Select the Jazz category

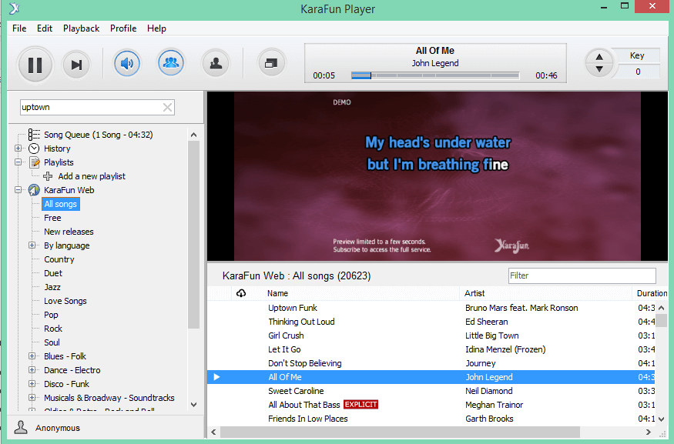52,287
